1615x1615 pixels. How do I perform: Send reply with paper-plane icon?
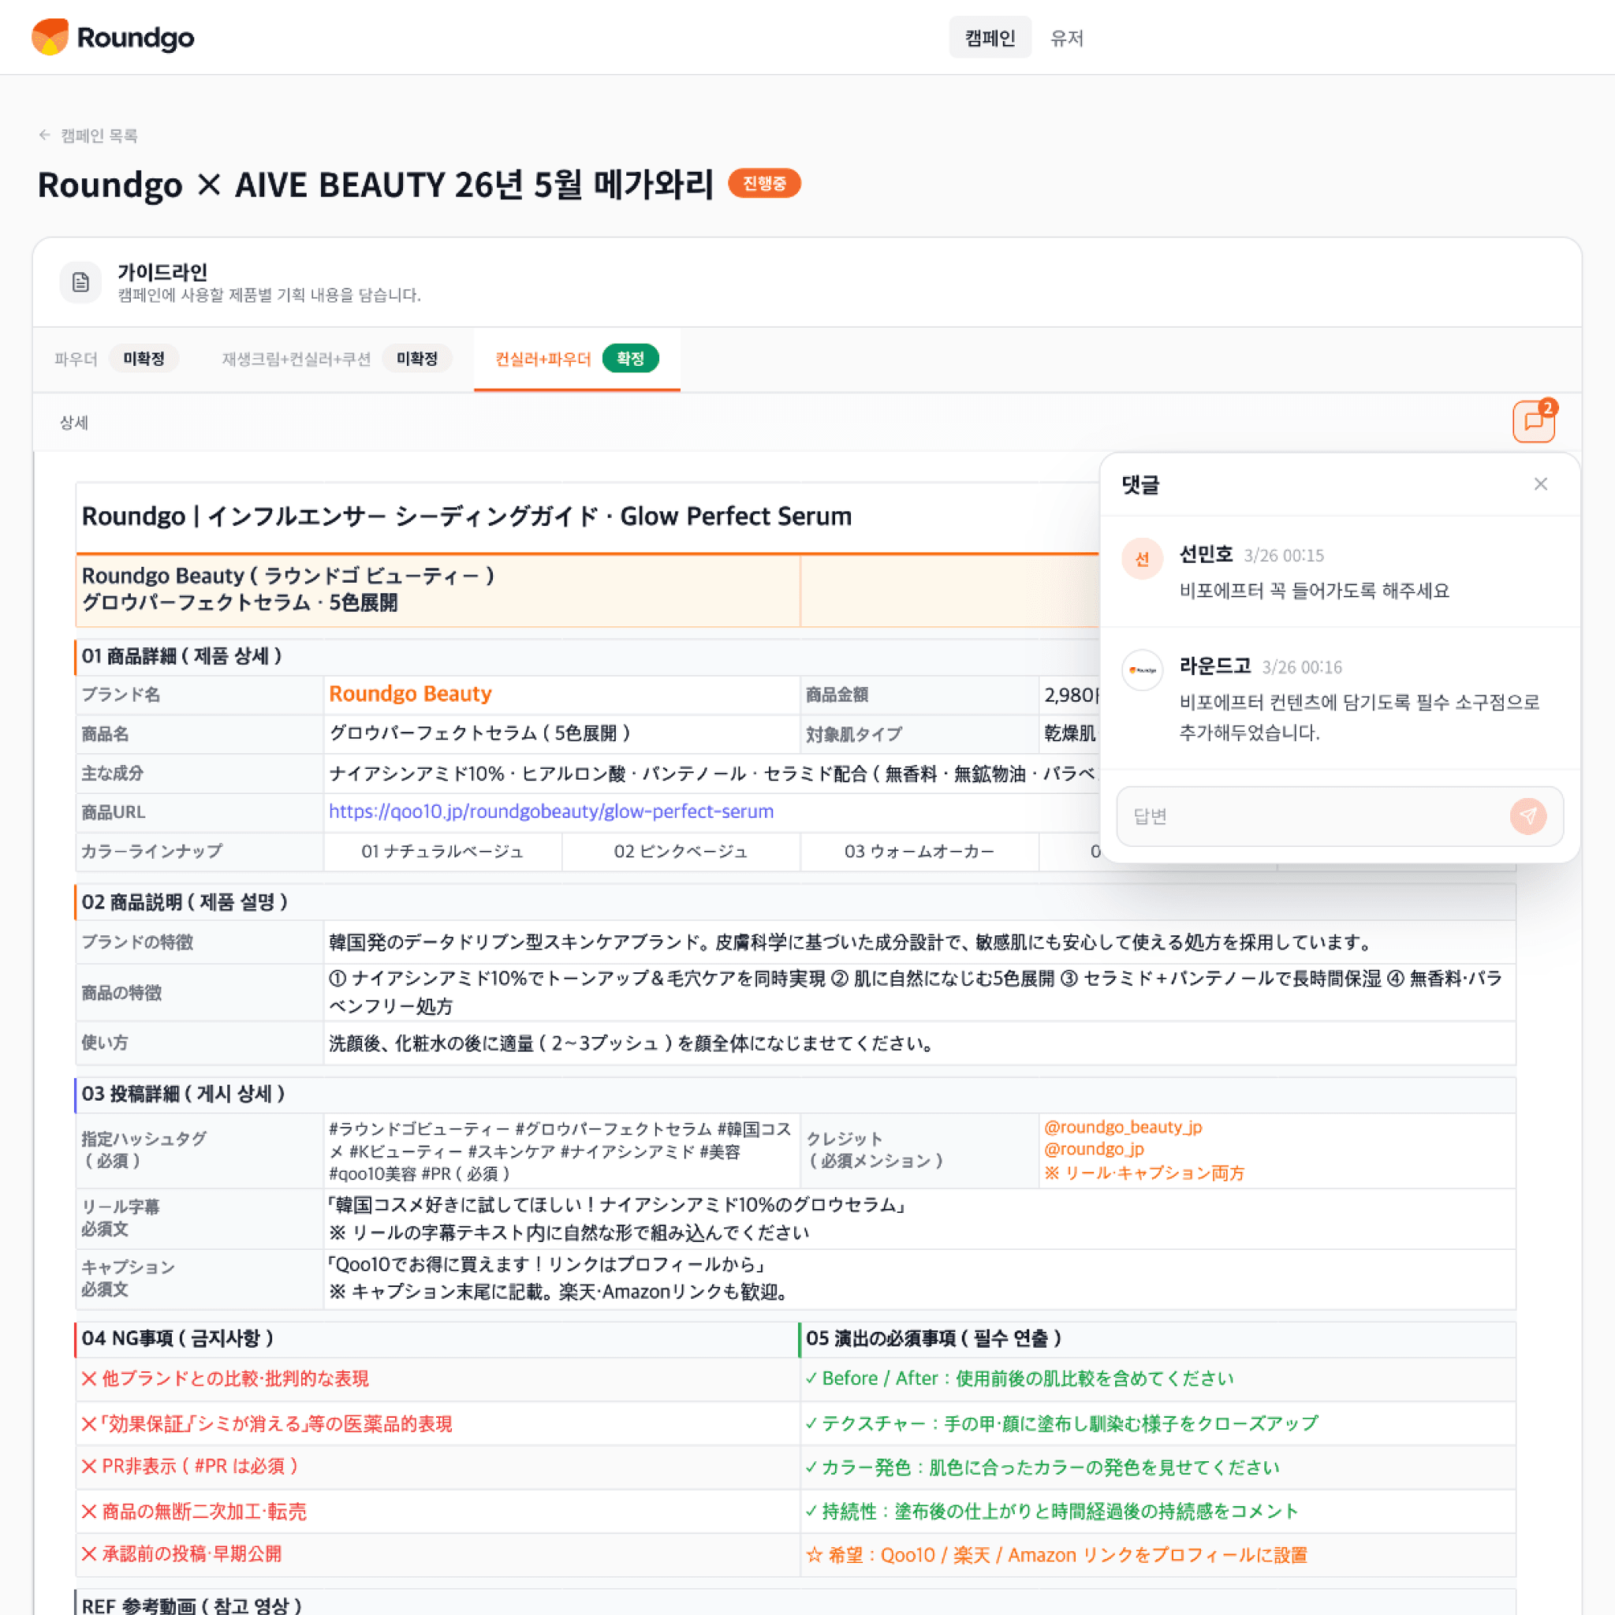(1528, 816)
